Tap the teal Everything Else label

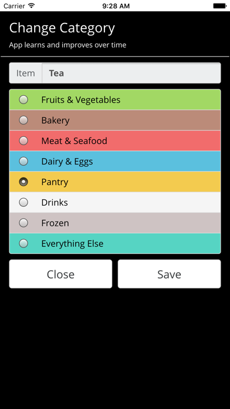[x=72, y=244]
